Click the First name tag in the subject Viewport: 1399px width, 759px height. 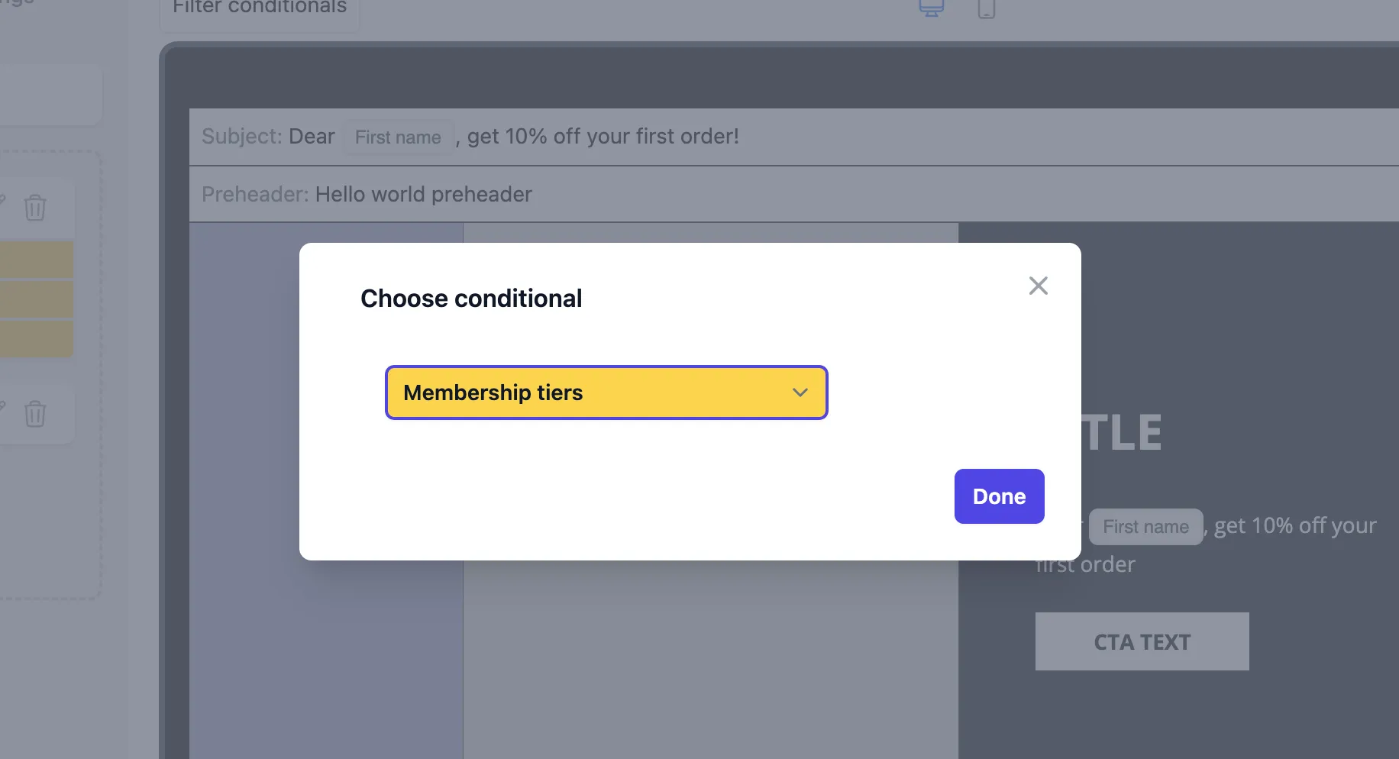coord(398,137)
